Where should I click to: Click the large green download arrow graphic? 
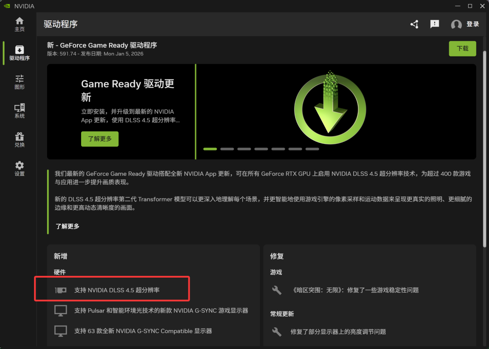330,108
